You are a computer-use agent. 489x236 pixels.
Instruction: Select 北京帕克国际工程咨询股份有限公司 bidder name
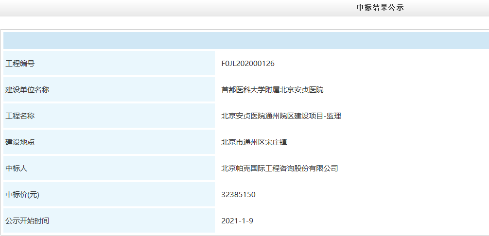(x=279, y=169)
